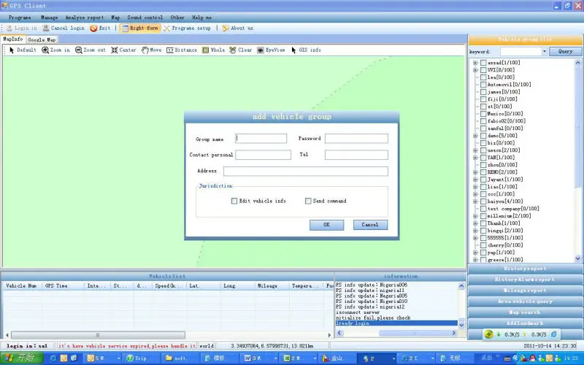Select the GIS info tool

(306, 50)
